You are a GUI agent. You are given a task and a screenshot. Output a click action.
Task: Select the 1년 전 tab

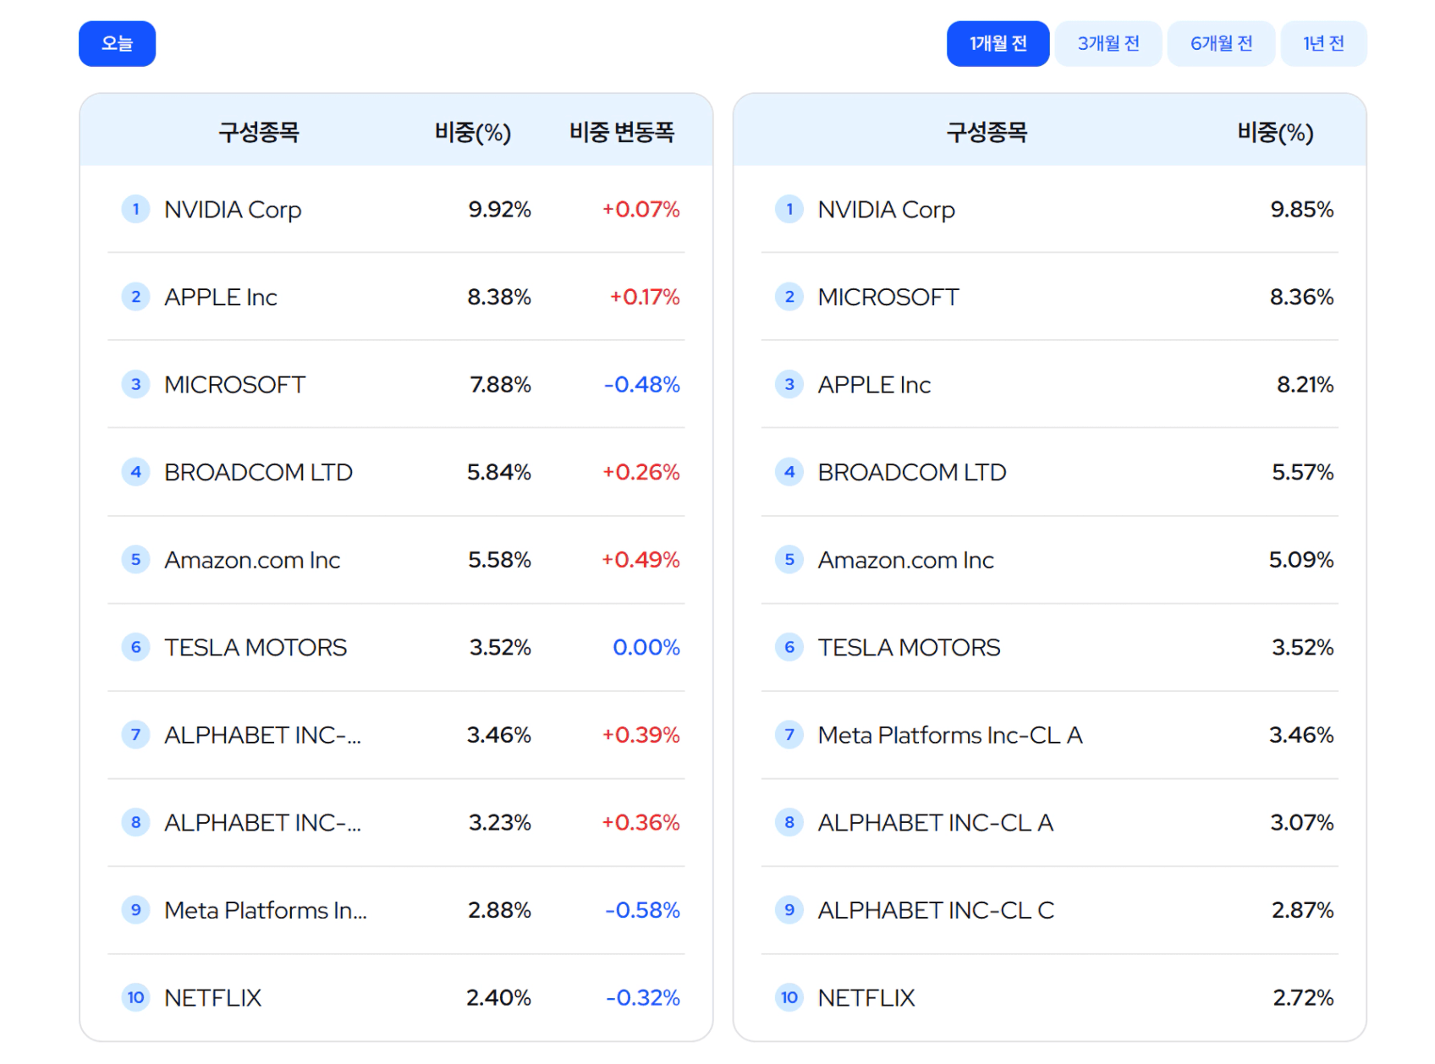(x=1322, y=44)
